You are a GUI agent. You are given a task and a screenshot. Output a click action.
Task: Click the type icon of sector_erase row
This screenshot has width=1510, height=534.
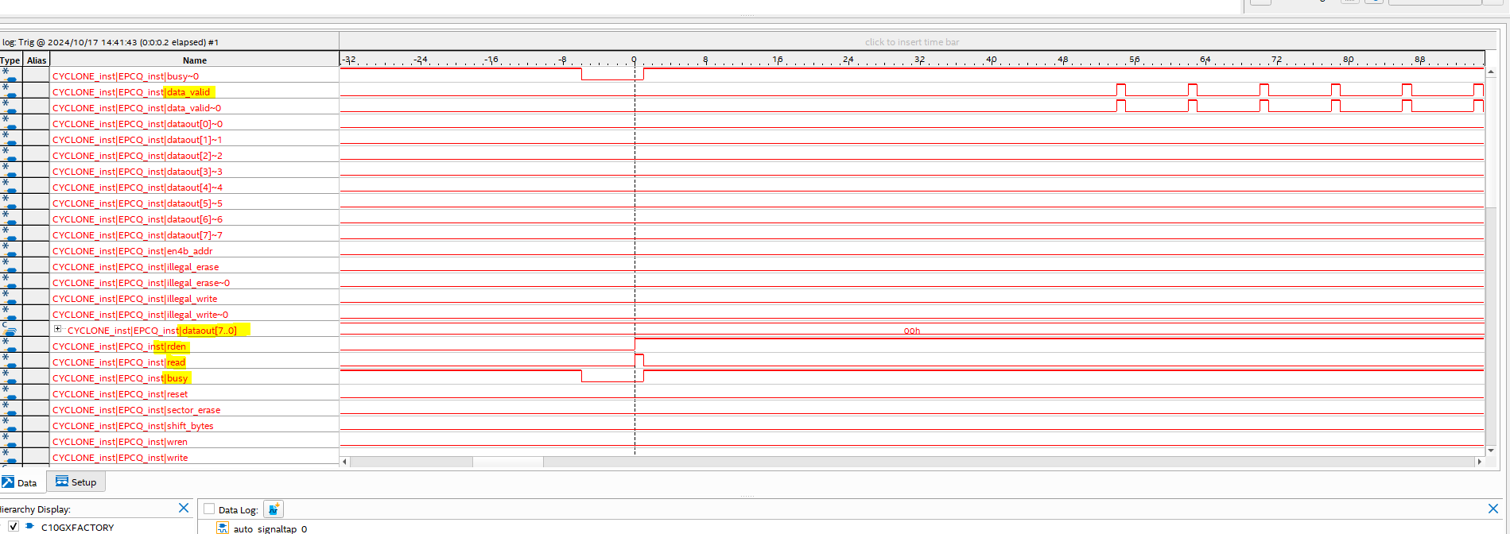point(10,409)
